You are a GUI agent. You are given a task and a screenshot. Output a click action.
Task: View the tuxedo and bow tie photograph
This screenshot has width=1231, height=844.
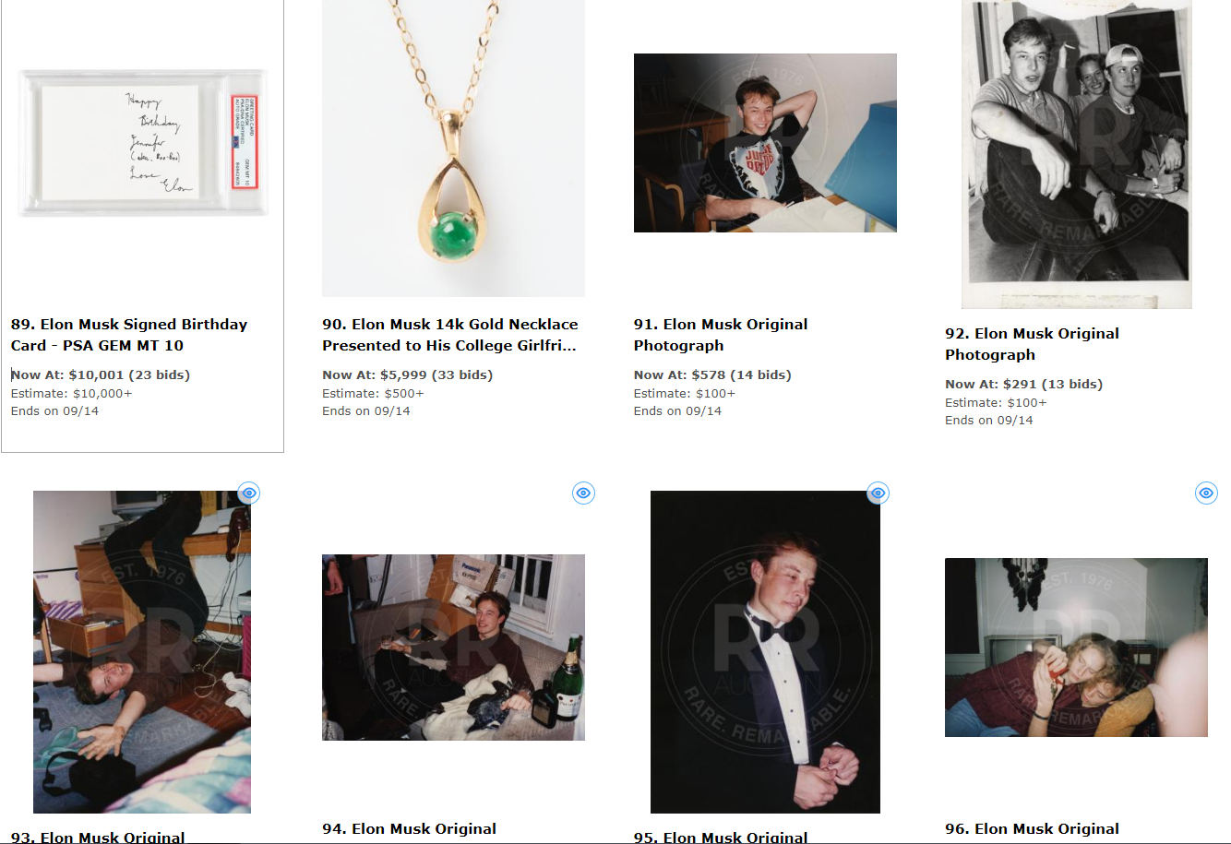click(765, 651)
